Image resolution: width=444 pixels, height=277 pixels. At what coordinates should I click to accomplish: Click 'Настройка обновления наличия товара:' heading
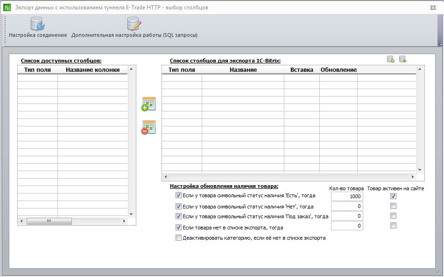pyautogui.click(x=224, y=186)
